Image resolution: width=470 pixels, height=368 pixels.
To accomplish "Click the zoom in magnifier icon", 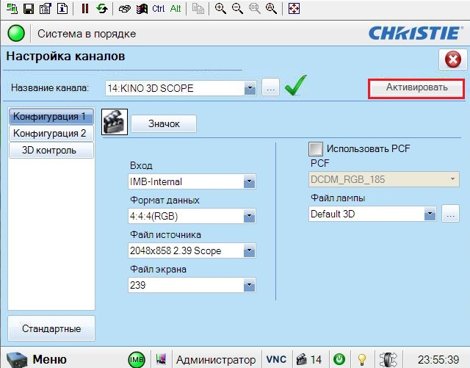I will pos(220,8).
